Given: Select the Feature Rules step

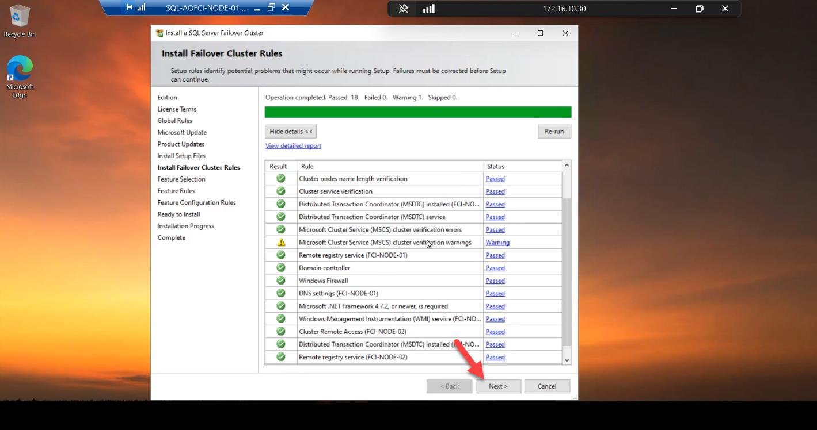Looking at the screenshot, I should click(176, 191).
